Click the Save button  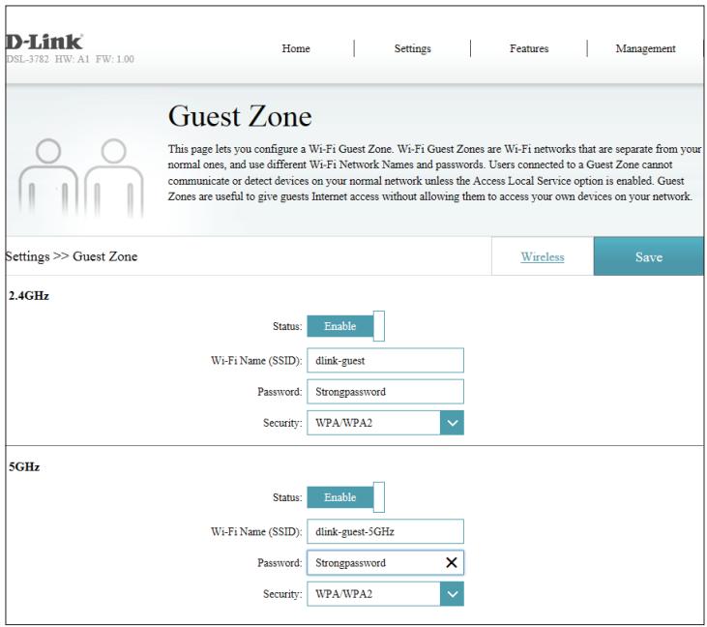(x=648, y=256)
